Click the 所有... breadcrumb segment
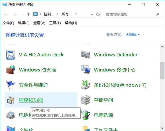Viewport: 165px width, 131px height. point(67,14)
